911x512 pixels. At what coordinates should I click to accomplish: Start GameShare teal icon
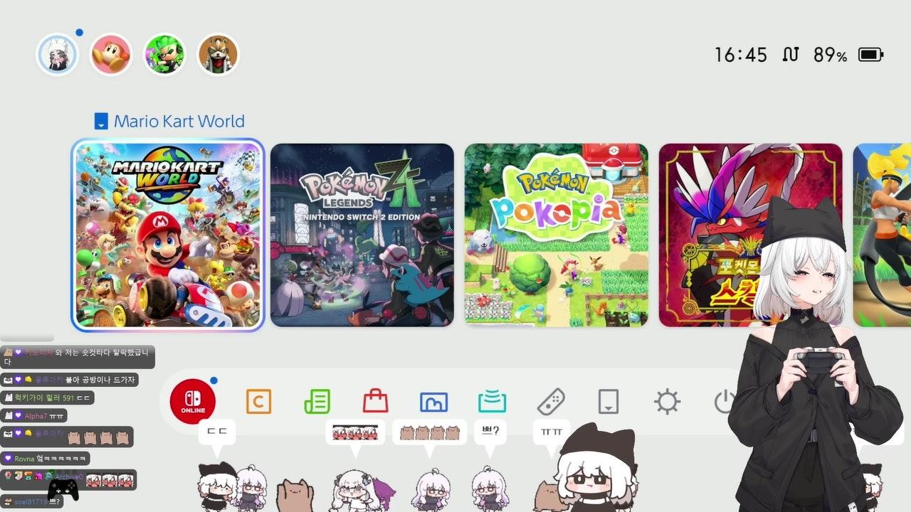point(492,402)
